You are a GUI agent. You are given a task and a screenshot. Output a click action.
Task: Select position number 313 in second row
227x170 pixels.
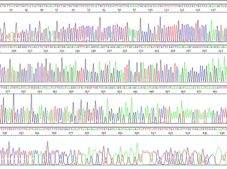coord(220,51)
